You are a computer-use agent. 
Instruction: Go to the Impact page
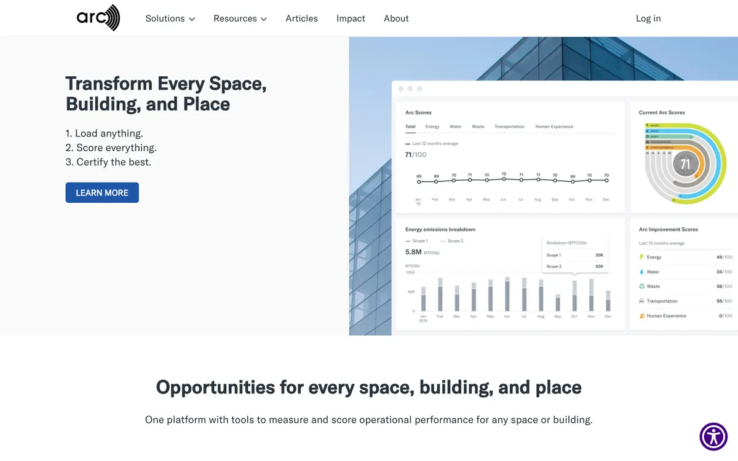351,18
